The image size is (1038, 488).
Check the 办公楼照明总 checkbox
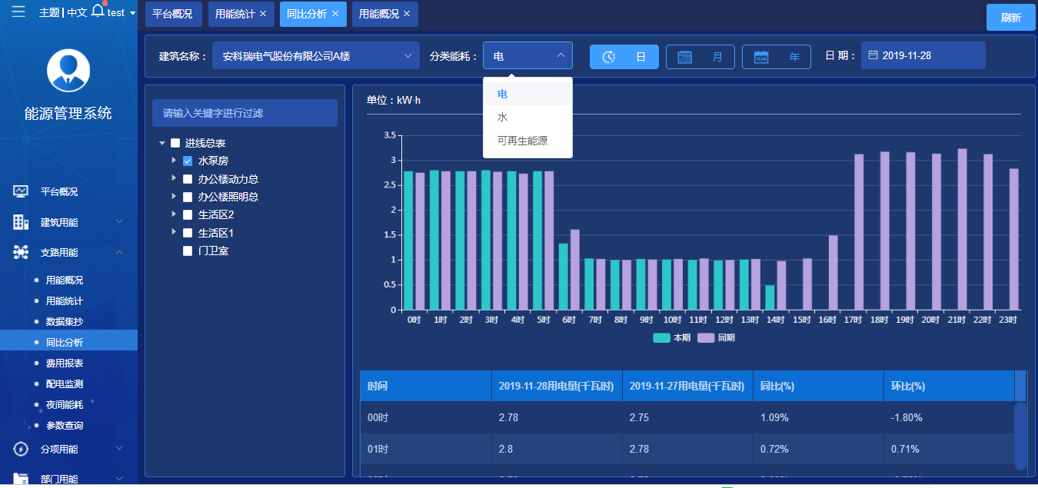[188, 197]
